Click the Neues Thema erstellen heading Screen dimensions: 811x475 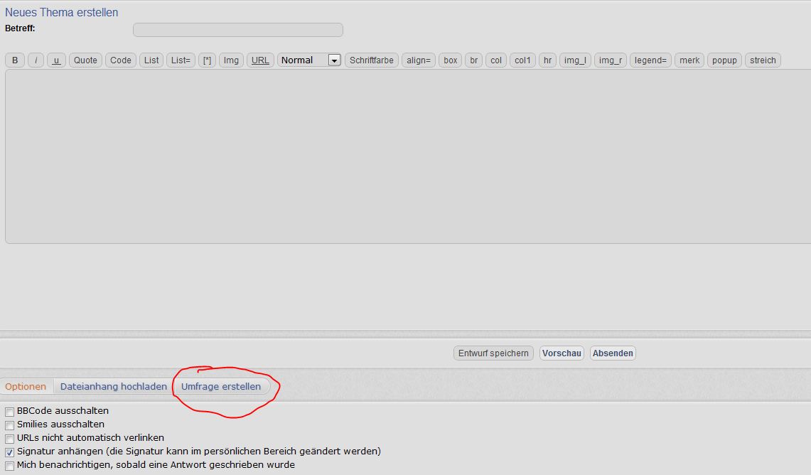click(x=62, y=12)
